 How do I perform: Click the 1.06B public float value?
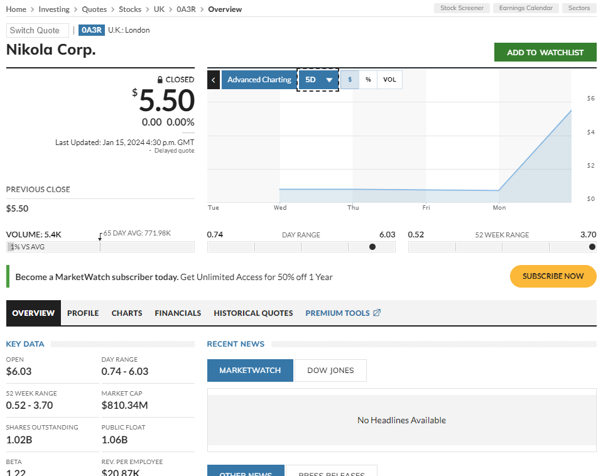(x=114, y=440)
